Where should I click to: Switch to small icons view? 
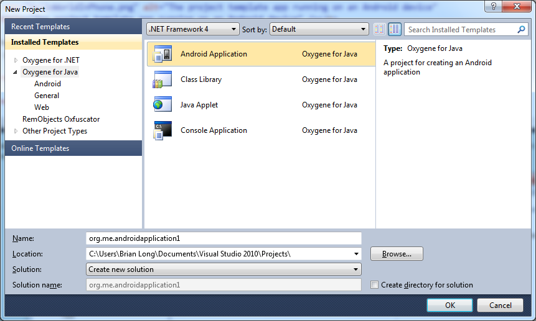(380, 29)
